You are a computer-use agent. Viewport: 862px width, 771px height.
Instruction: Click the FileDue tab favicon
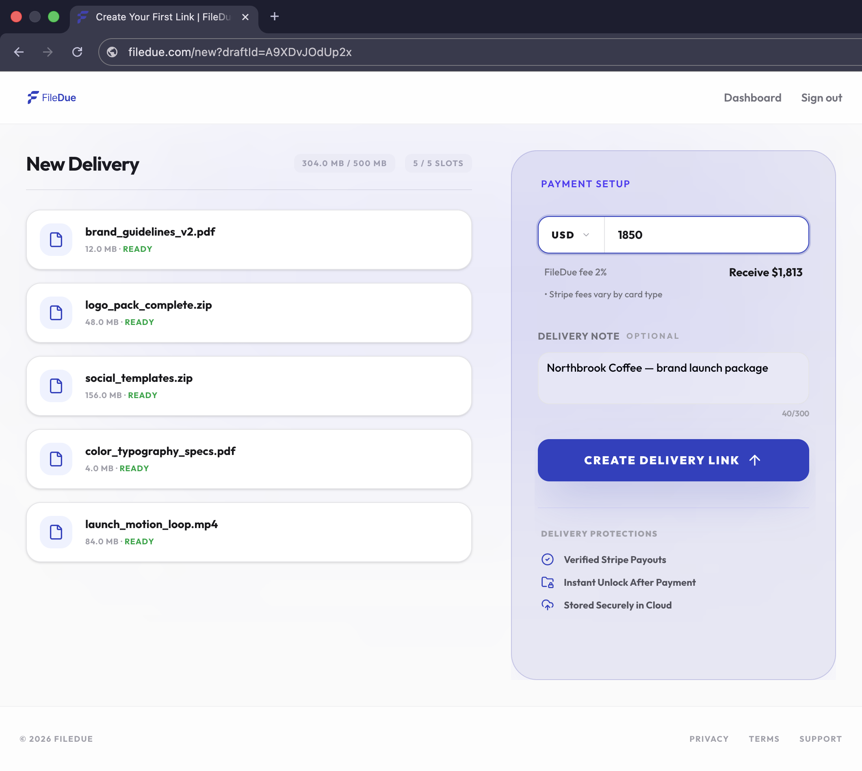[x=82, y=17]
